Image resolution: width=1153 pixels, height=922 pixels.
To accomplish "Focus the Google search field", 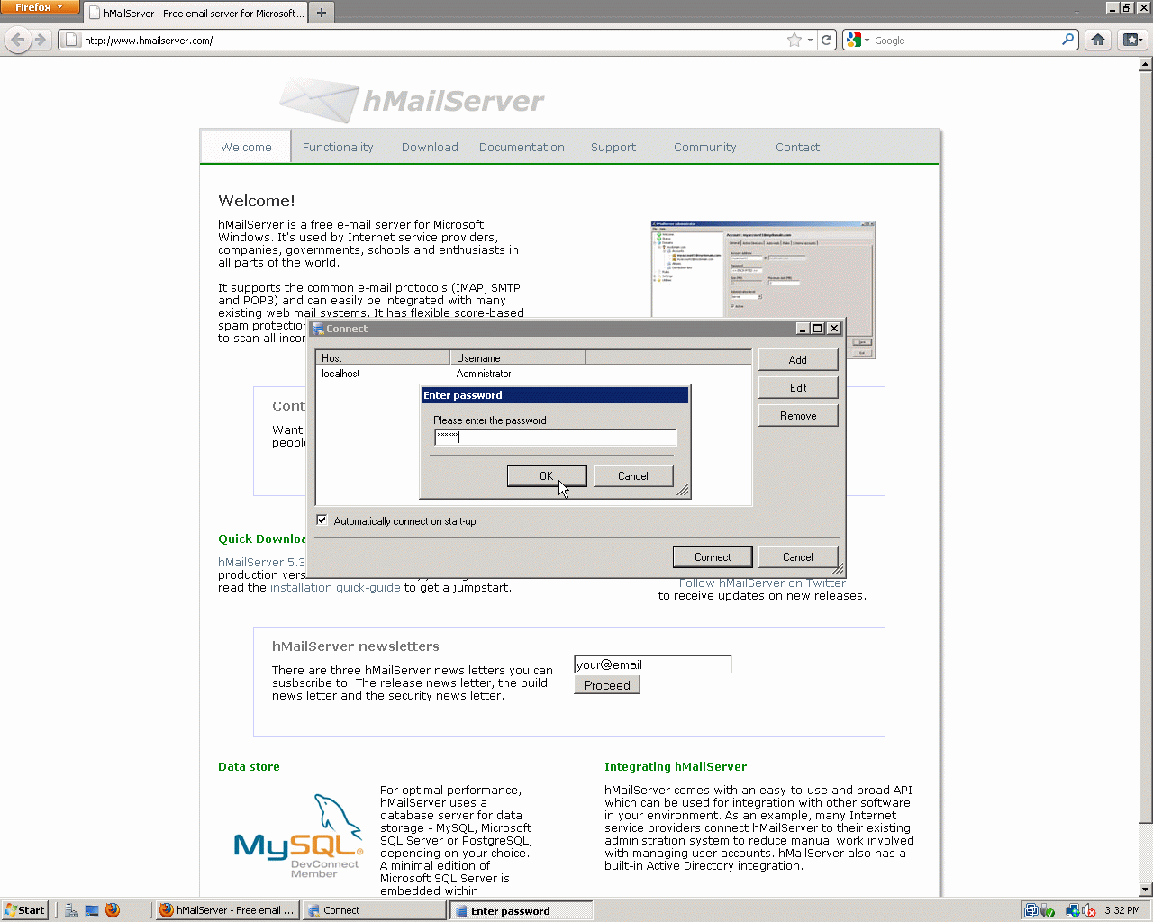I will pos(966,40).
